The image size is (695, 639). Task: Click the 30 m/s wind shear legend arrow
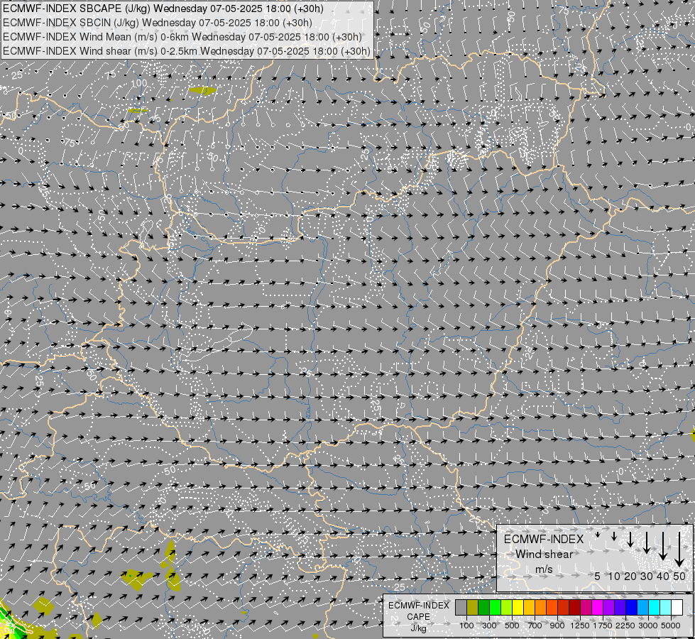click(647, 542)
